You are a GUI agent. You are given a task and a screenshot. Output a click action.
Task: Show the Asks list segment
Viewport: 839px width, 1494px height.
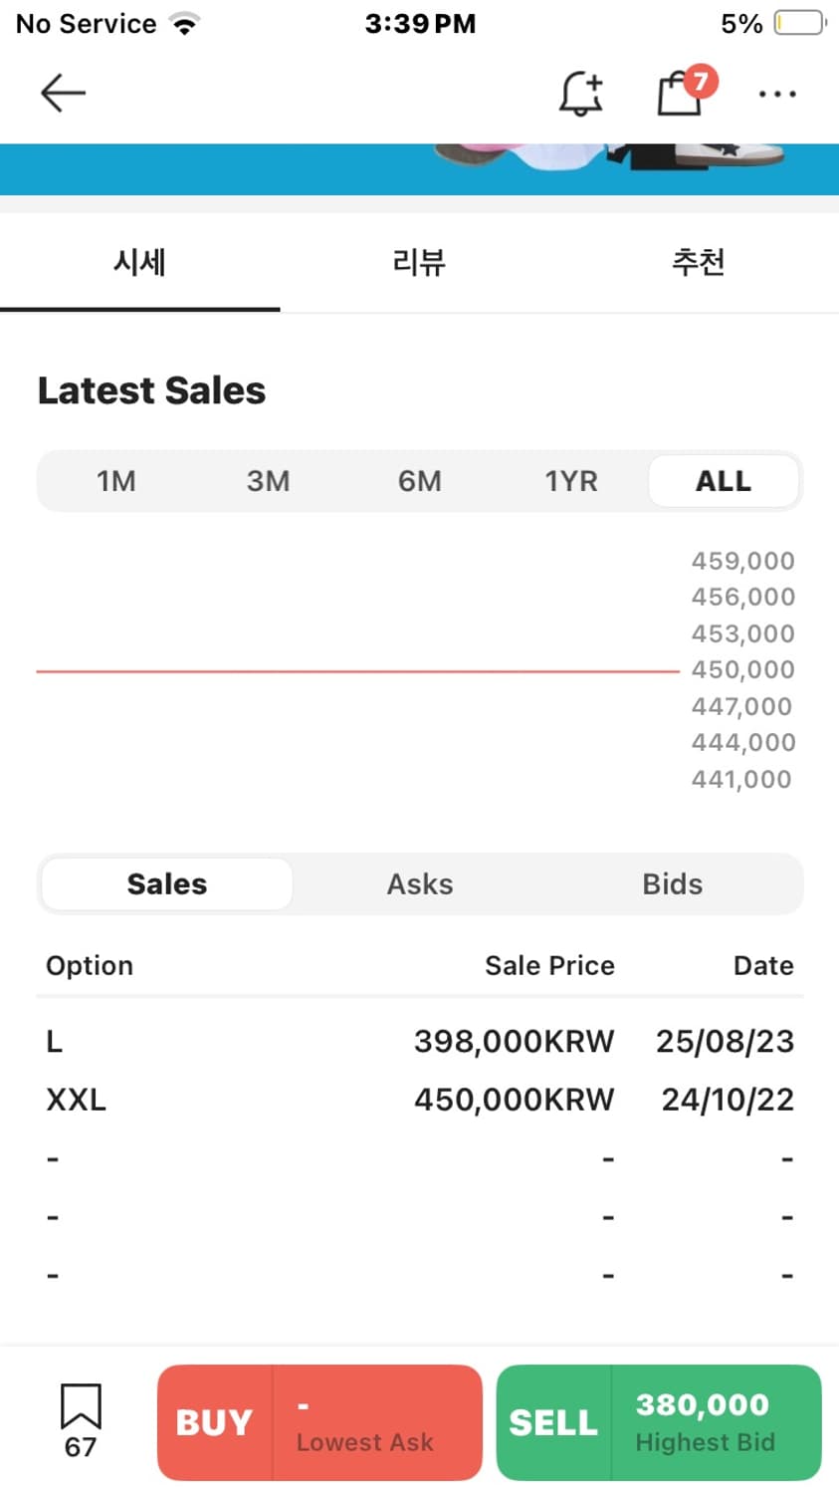pos(420,884)
